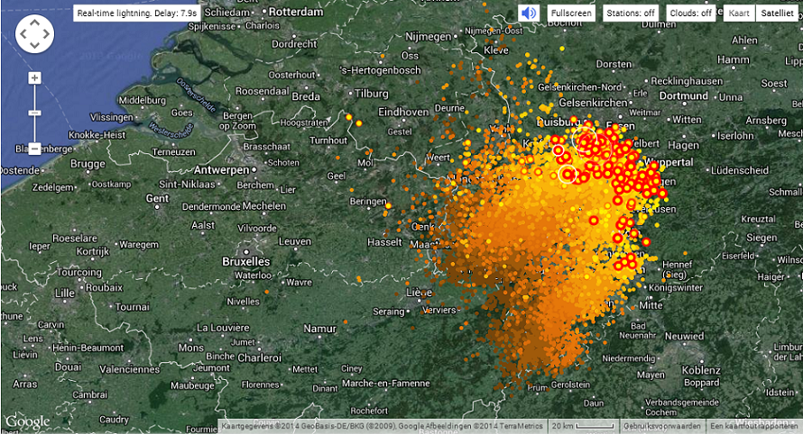The image size is (803, 434).
Task: Click the Nijmegen city label
Action: [429, 37]
